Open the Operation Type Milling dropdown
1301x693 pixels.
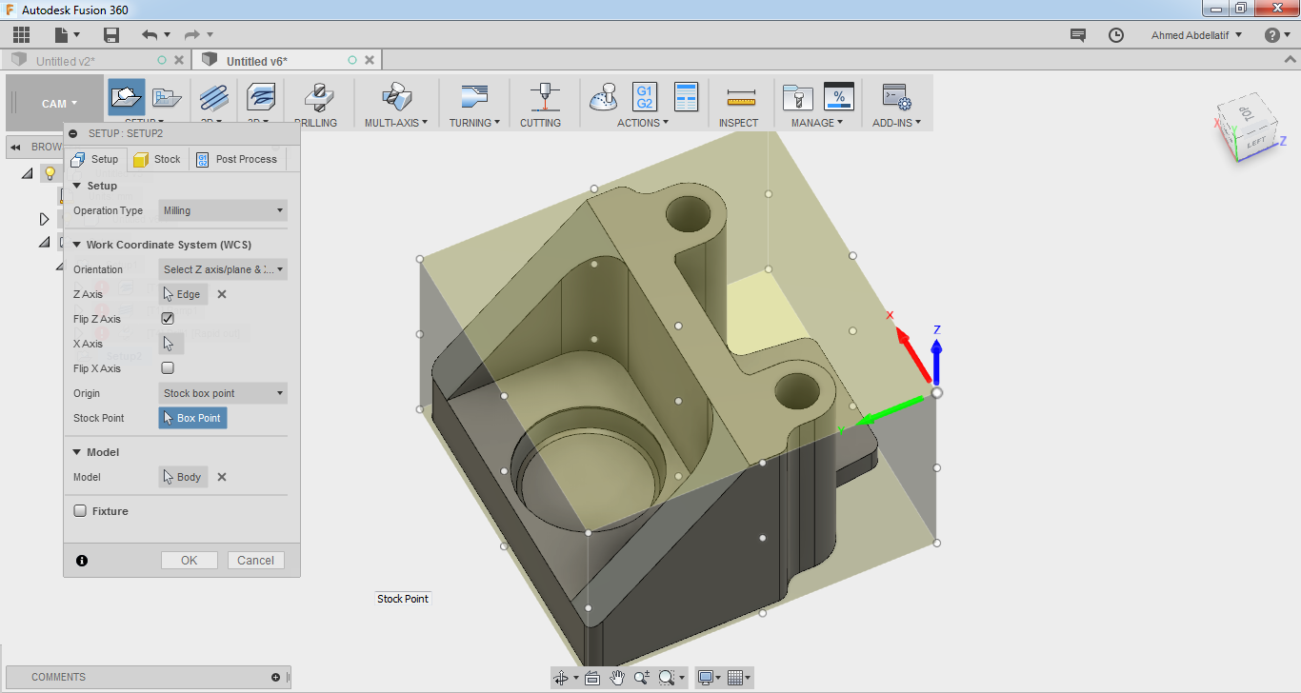(223, 210)
